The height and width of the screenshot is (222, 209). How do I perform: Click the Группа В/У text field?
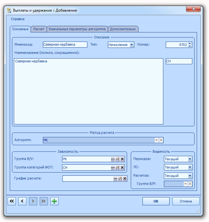(x=86, y=159)
